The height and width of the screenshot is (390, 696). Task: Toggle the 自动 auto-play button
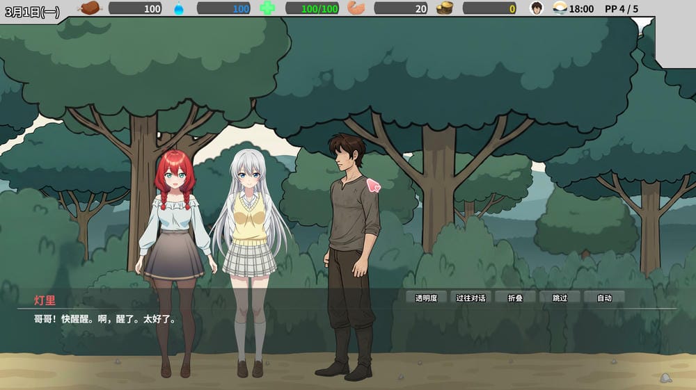tap(604, 298)
